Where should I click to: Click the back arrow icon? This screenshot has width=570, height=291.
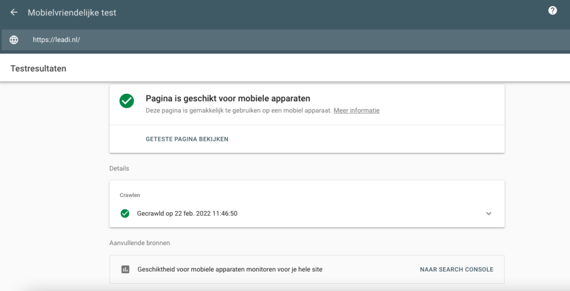coord(14,12)
